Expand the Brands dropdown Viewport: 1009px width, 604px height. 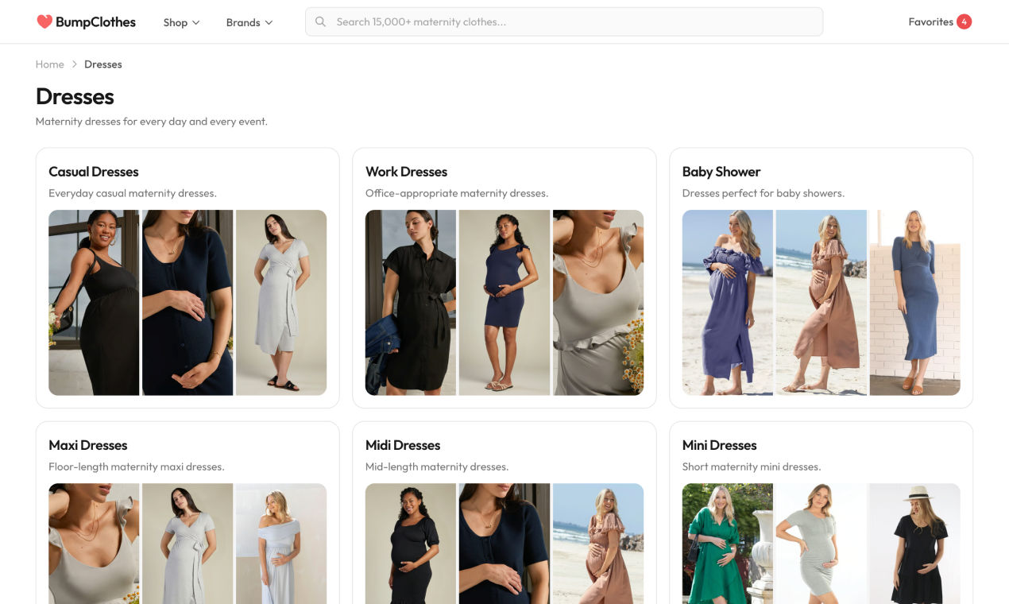249,22
